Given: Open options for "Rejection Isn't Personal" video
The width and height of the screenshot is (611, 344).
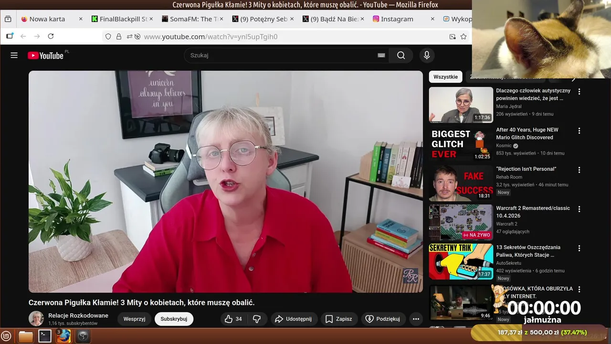Looking at the screenshot, I should pos(579,170).
